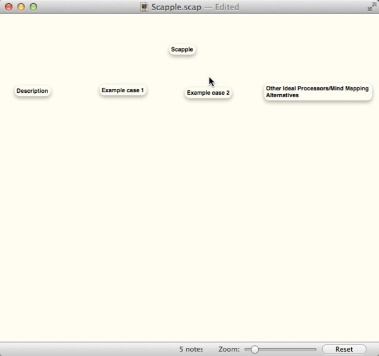
Task: Click the zoom slider knob
Action: click(255, 349)
